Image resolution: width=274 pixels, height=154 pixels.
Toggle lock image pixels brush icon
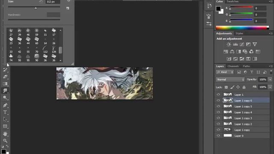(x=232, y=87)
